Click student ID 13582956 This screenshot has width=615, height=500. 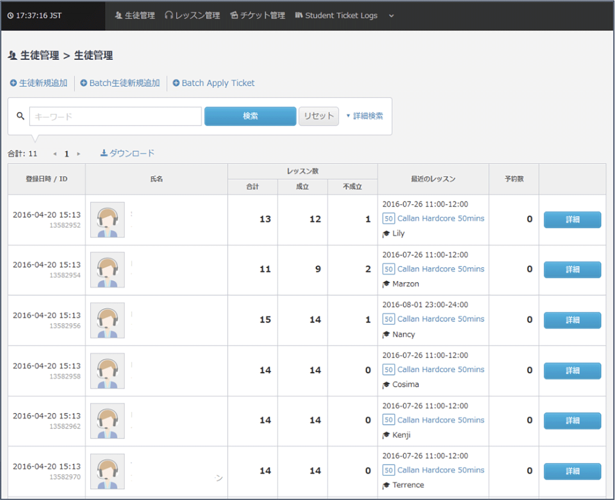coord(65,326)
